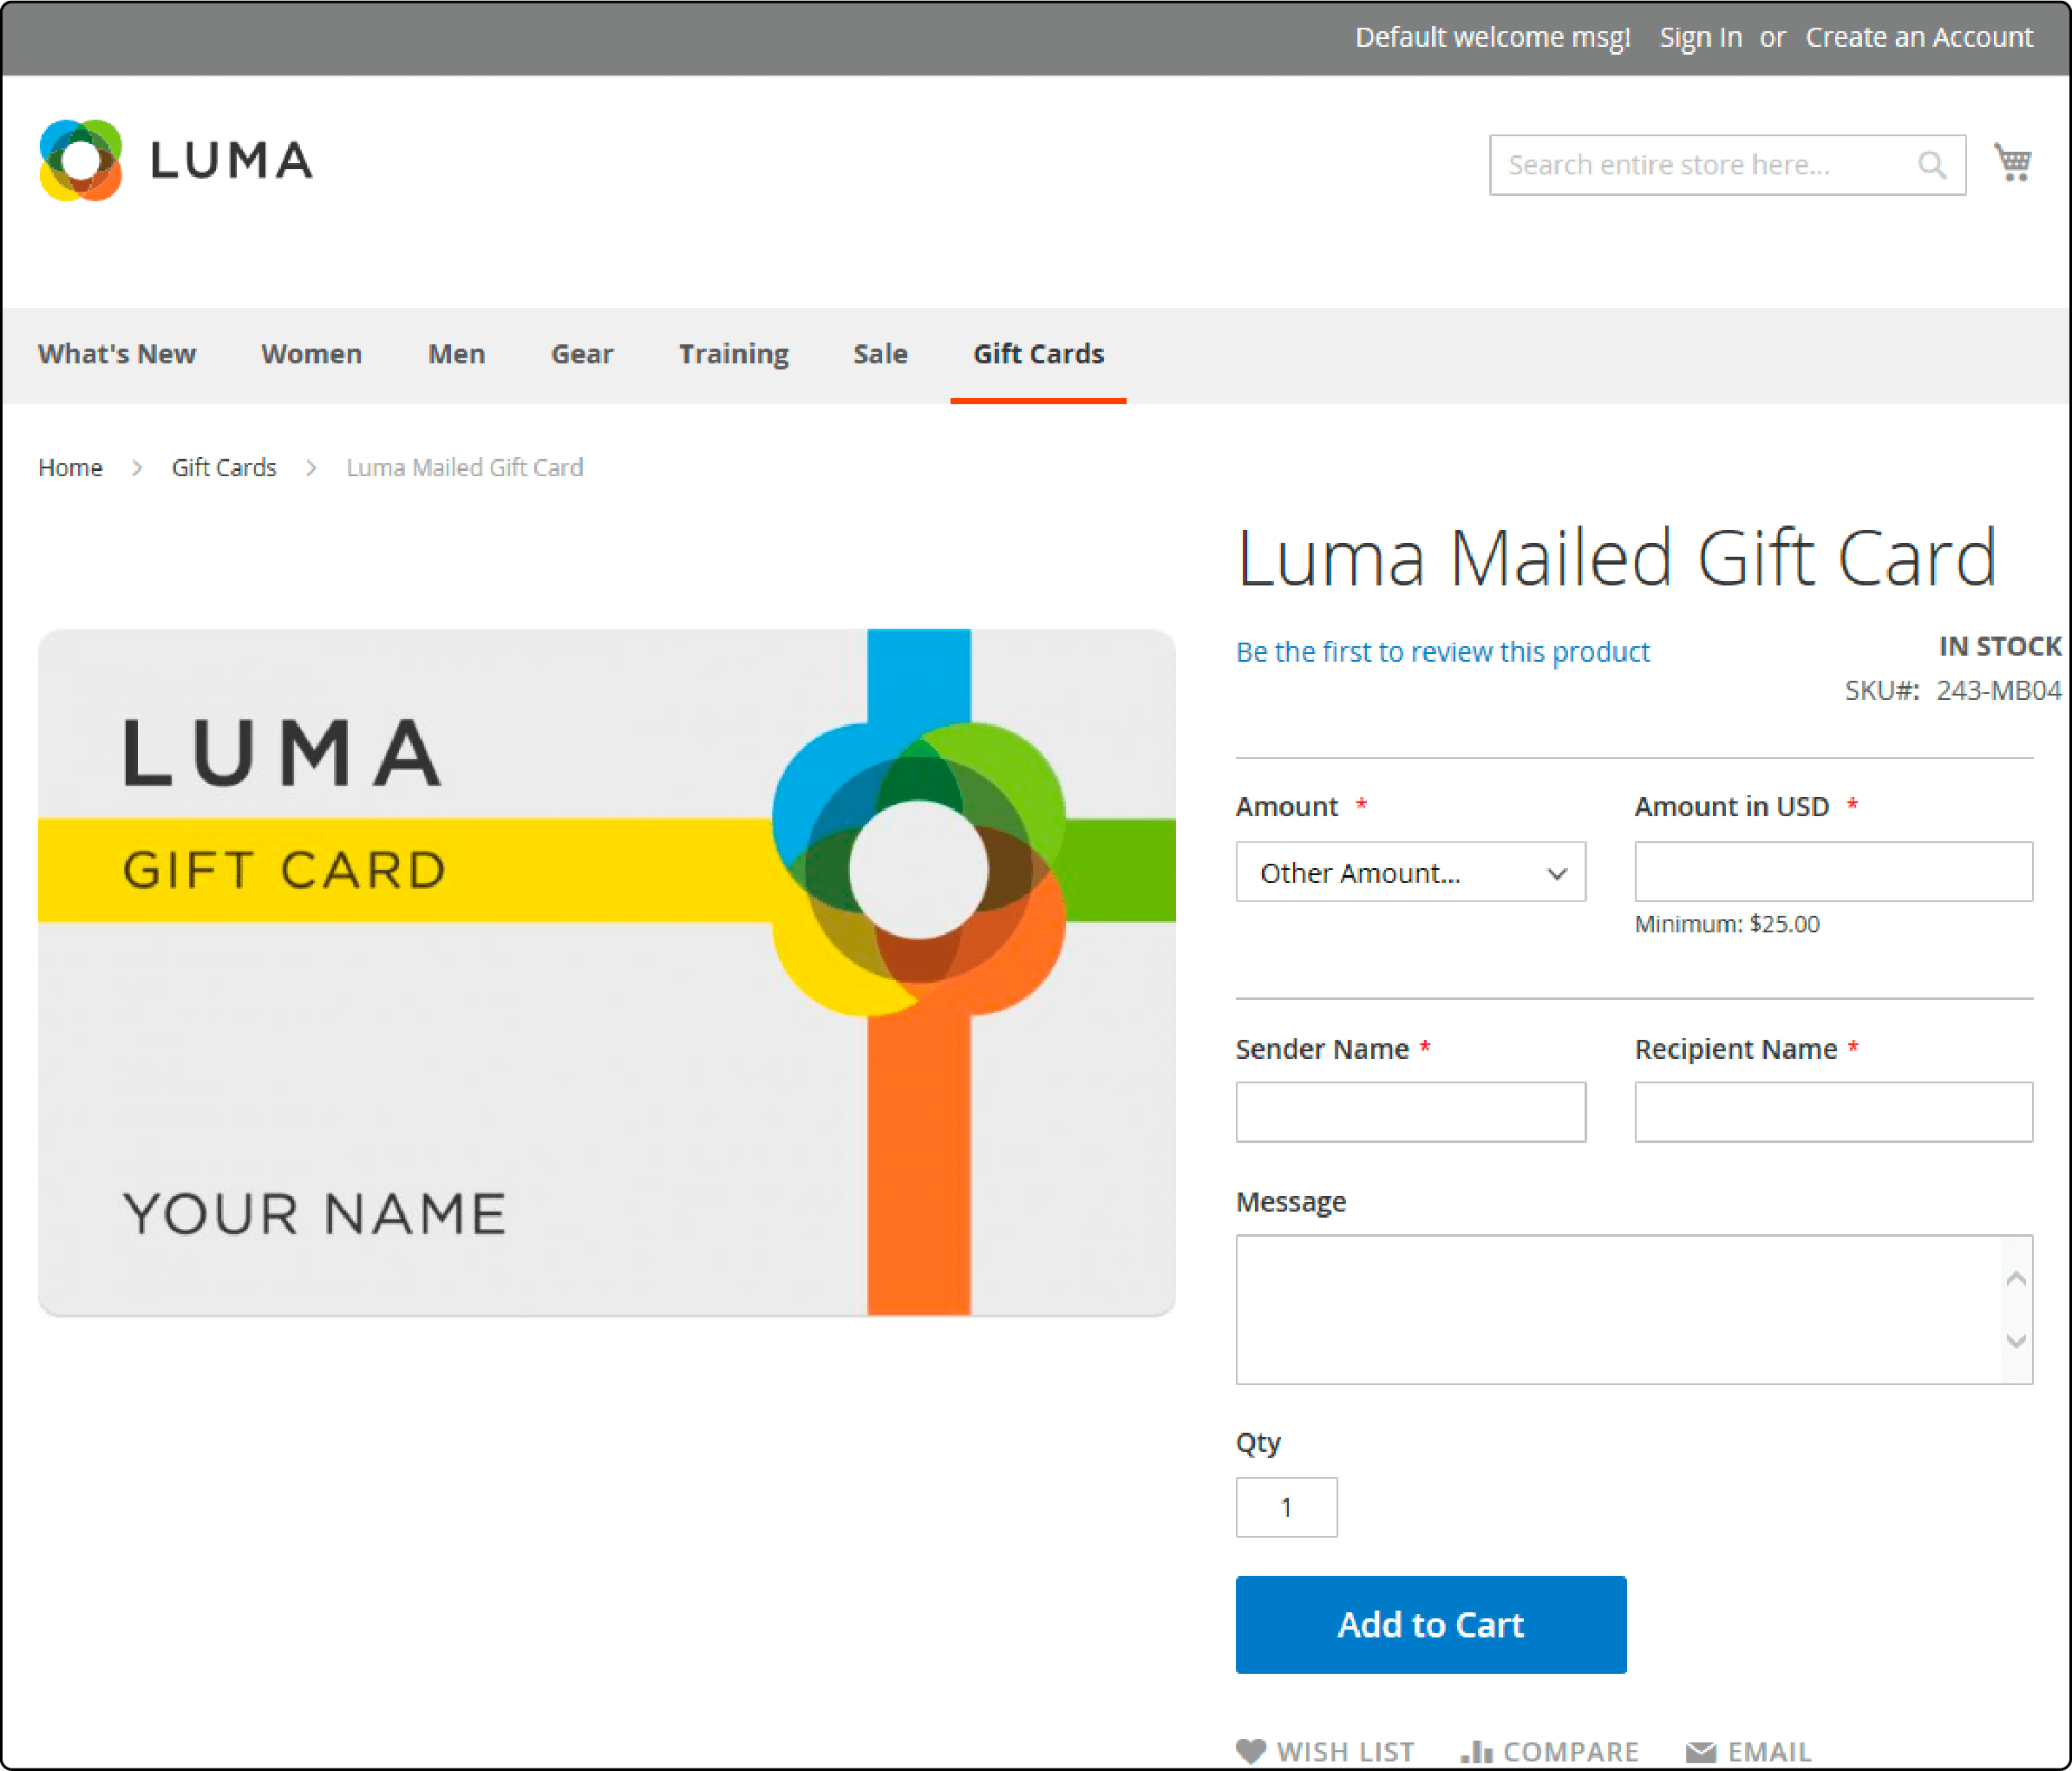Click the message box scroll up arrow
This screenshot has height=1771, width=2072.
pyautogui.click(x=2016, y=1279)
